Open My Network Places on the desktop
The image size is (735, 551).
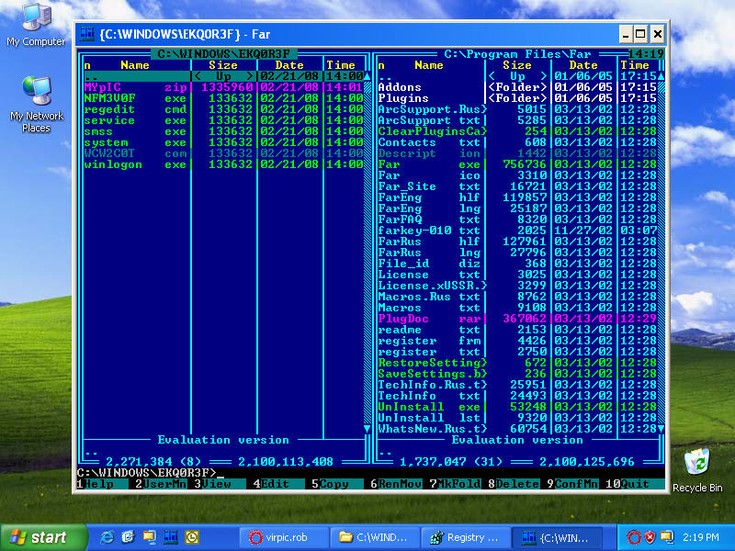click(37, 104)
